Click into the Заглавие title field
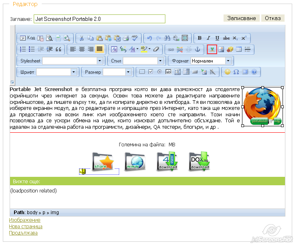 [x=100, y=19]
